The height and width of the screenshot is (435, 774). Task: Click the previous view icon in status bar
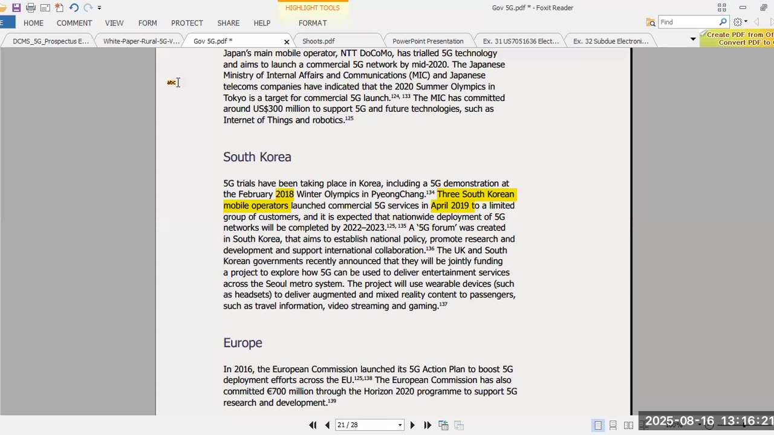point(443,425)
